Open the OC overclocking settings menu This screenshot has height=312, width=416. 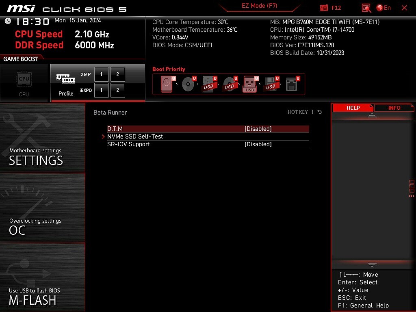click(x=42, y=208)
